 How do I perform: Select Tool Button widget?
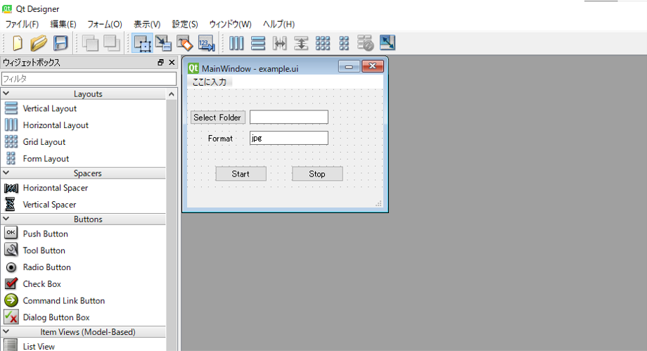(x=44, y=250)
